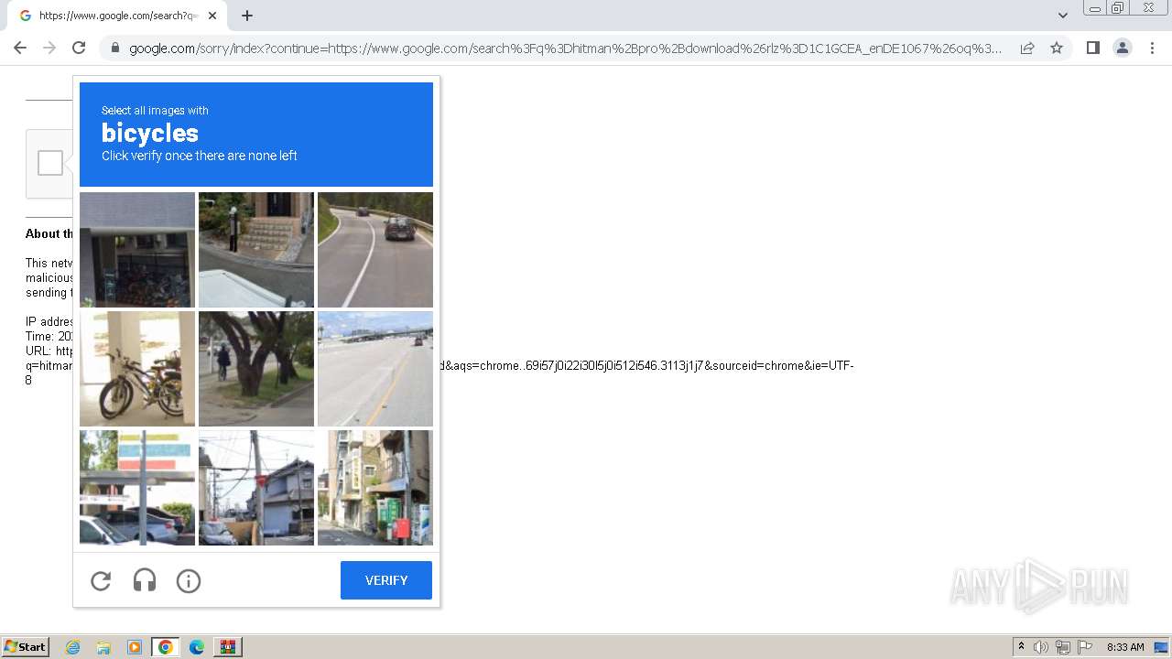Select the tile with stone steps and person
This screenshot has width=1172, height=659.
256,250
